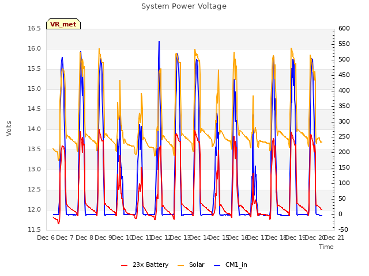The height and width of the screenshot is (276, 369).
Task: Click the 13.5 left axis tick label
Action: coord(35,149)
